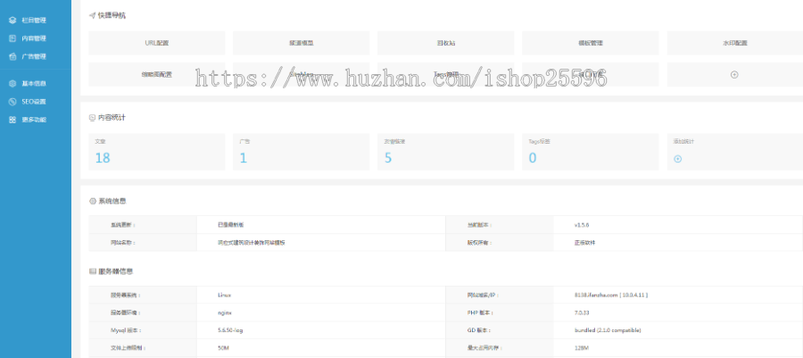Open the 回收站 shortcut
This screenshot has height=358, width=803.
445,43
